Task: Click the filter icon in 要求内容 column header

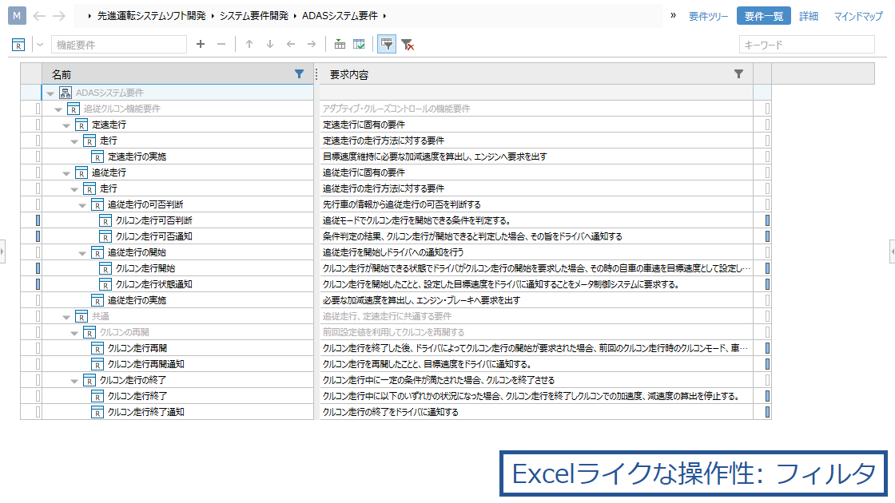Action: 738,73
